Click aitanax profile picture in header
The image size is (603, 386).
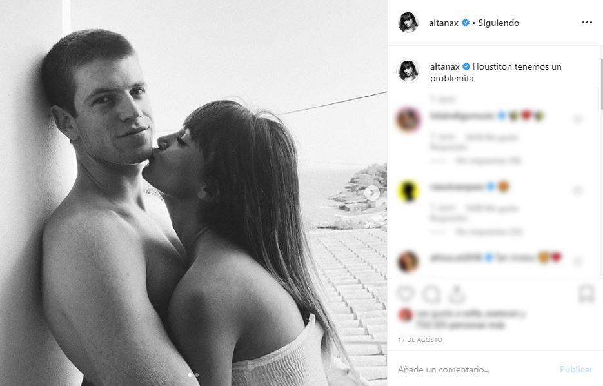pyautogui.click(x=408, y=23)
